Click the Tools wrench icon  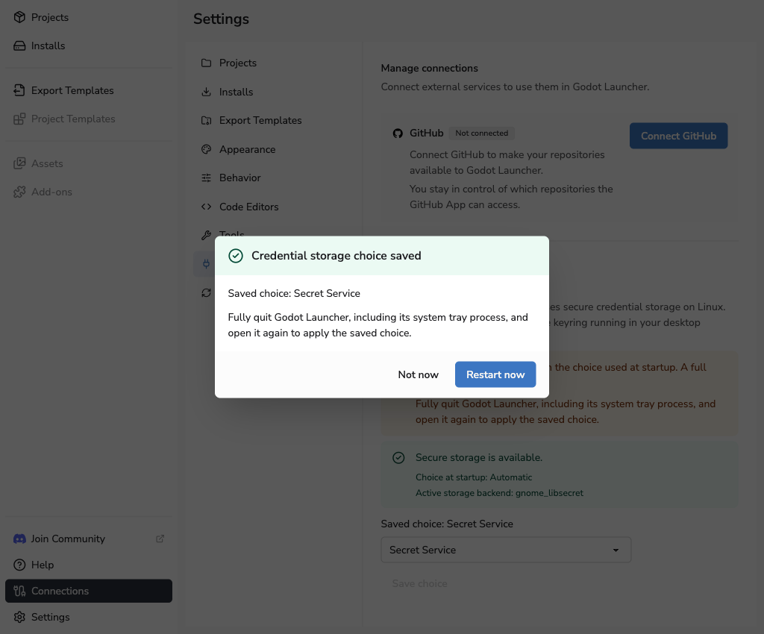coord(206,235)
